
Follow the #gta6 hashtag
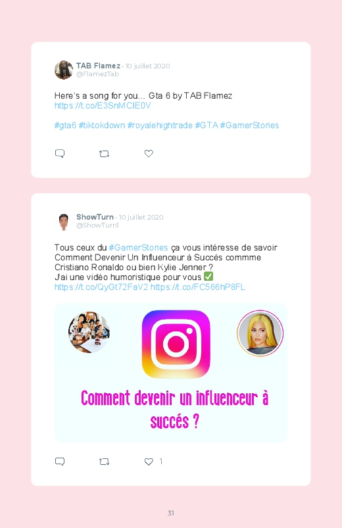tap(65, 126)
